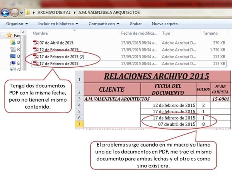This screenshot has width=232, height=174.
Task: Sort files by the Tipo column
Action: pos(166,33)
